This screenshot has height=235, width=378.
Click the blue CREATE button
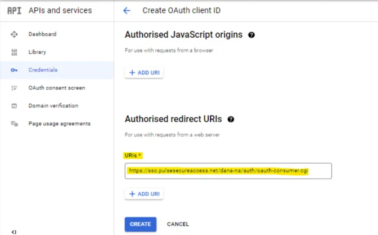[141, 224]
